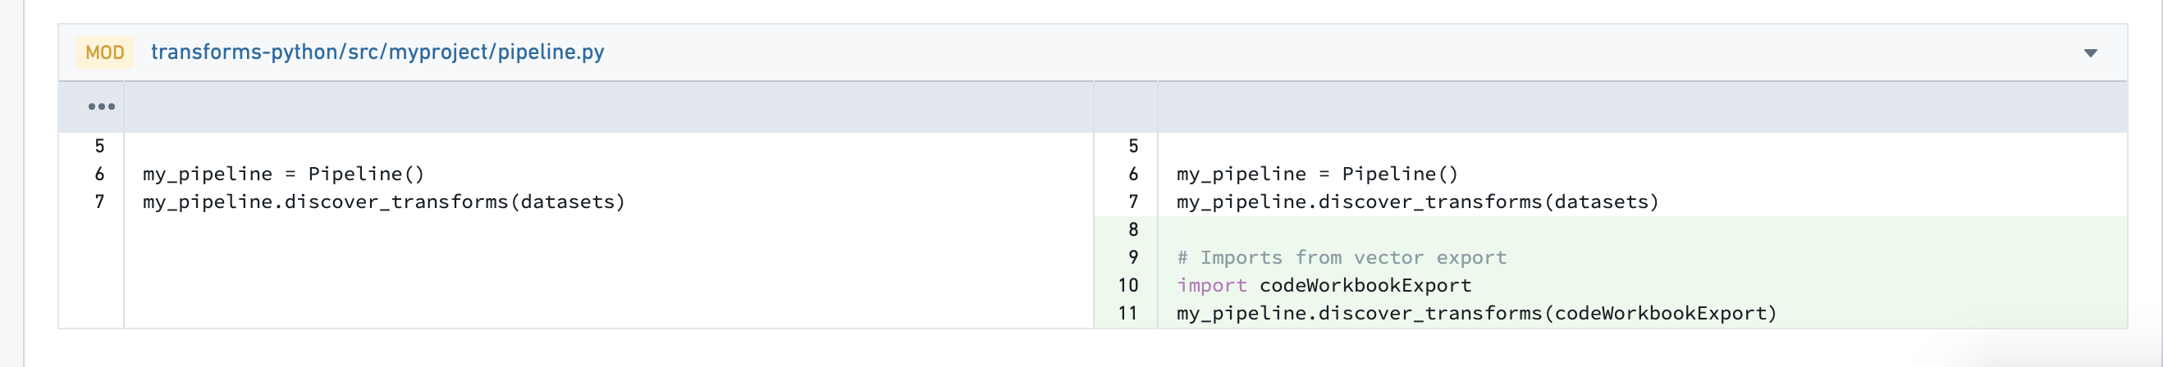Click right pane 'my_pipeline = Pipeline()' line

[1318, 174]
